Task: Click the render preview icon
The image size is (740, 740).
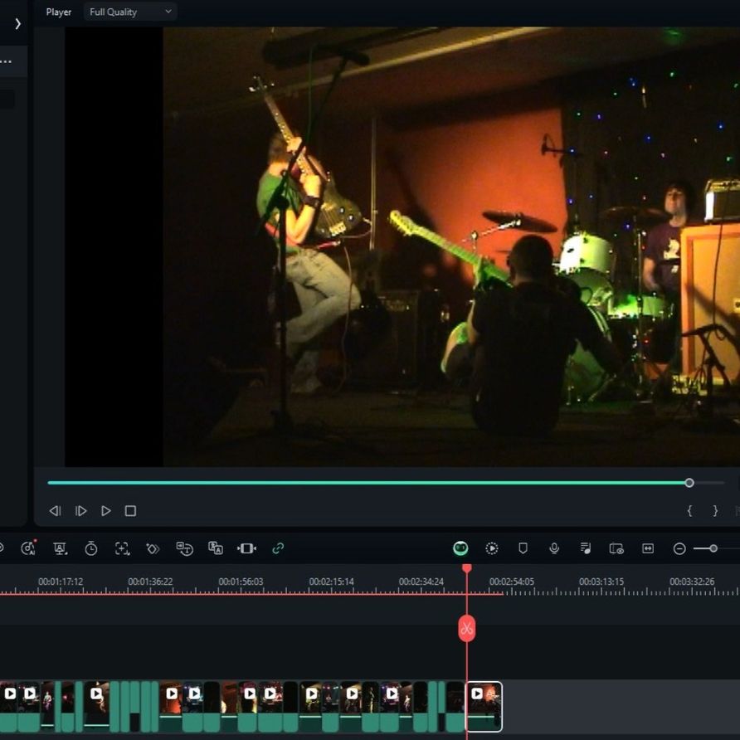Action: pyautogui.click(x=492, y=548)
